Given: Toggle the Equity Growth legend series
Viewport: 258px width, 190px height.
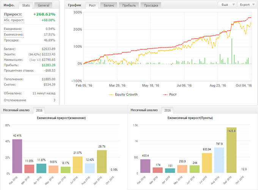Looking at the screenshot, I should [123, 95].
